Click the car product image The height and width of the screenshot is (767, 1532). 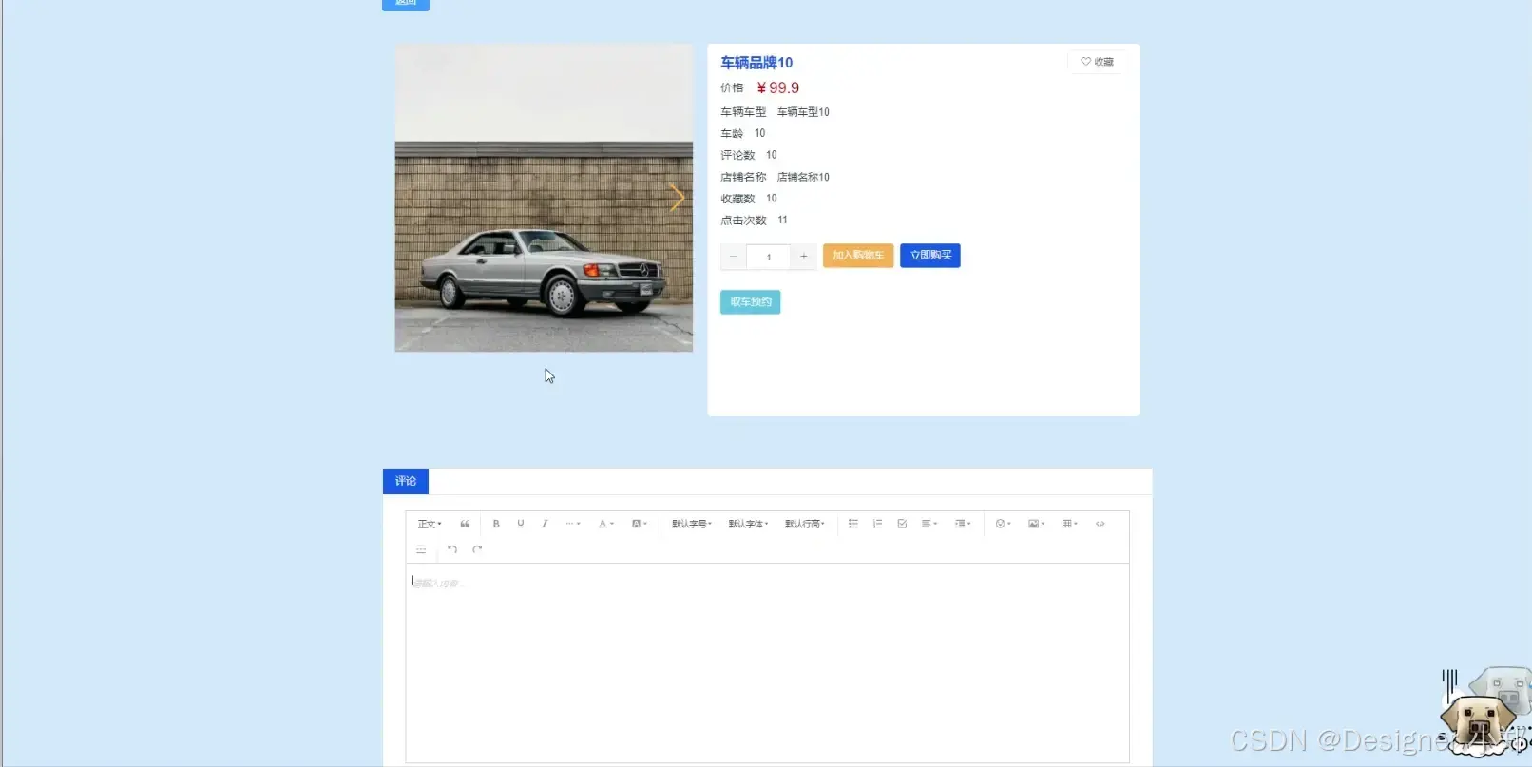544,198
